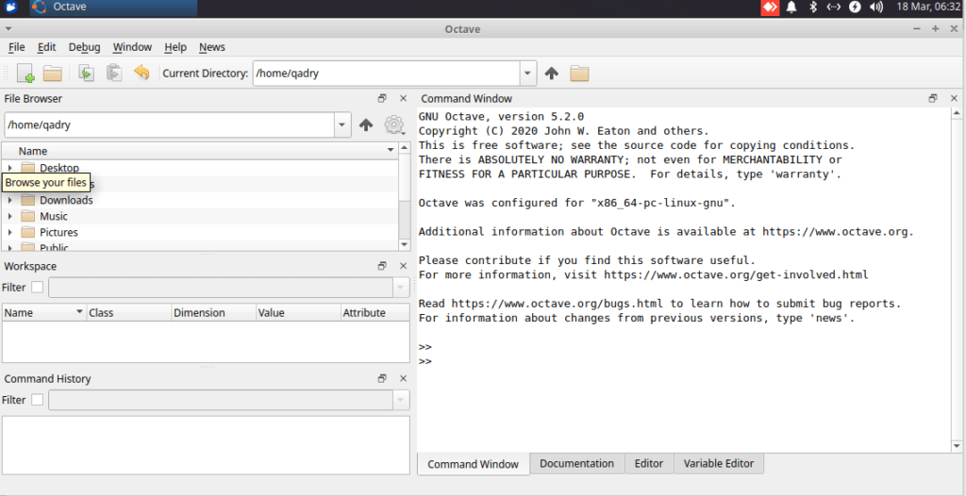This screenshot has width=966, height=496.
Task: Open the Bluetooth tray icon
Action: click(x=812, y=8)
